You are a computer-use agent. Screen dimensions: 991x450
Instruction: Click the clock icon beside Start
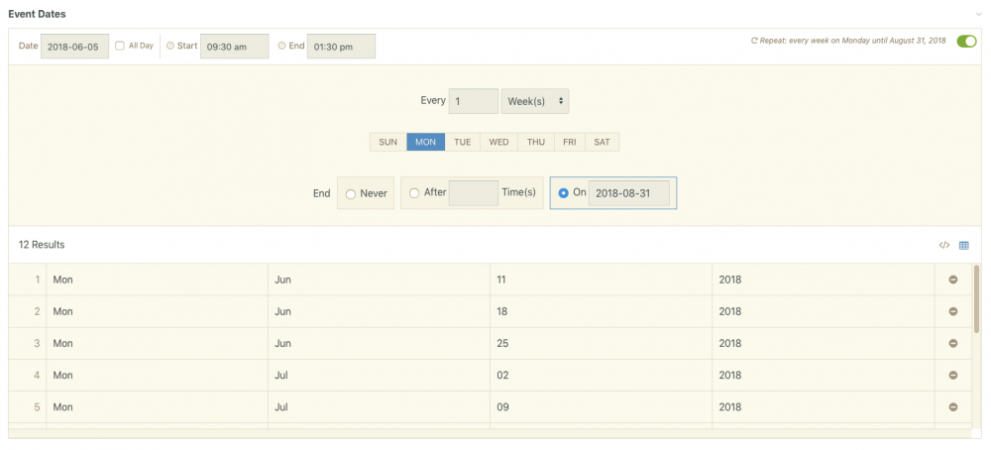click(x=169, y=46)
